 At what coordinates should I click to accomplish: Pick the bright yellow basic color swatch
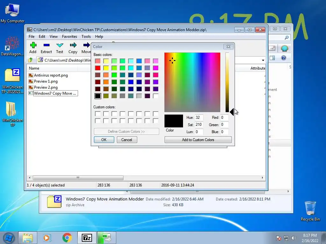[x=106, y=68]
